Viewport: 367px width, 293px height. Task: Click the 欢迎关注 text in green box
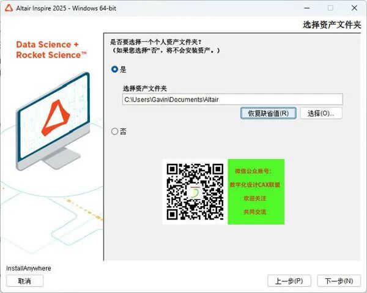click(x=255, y=198)
